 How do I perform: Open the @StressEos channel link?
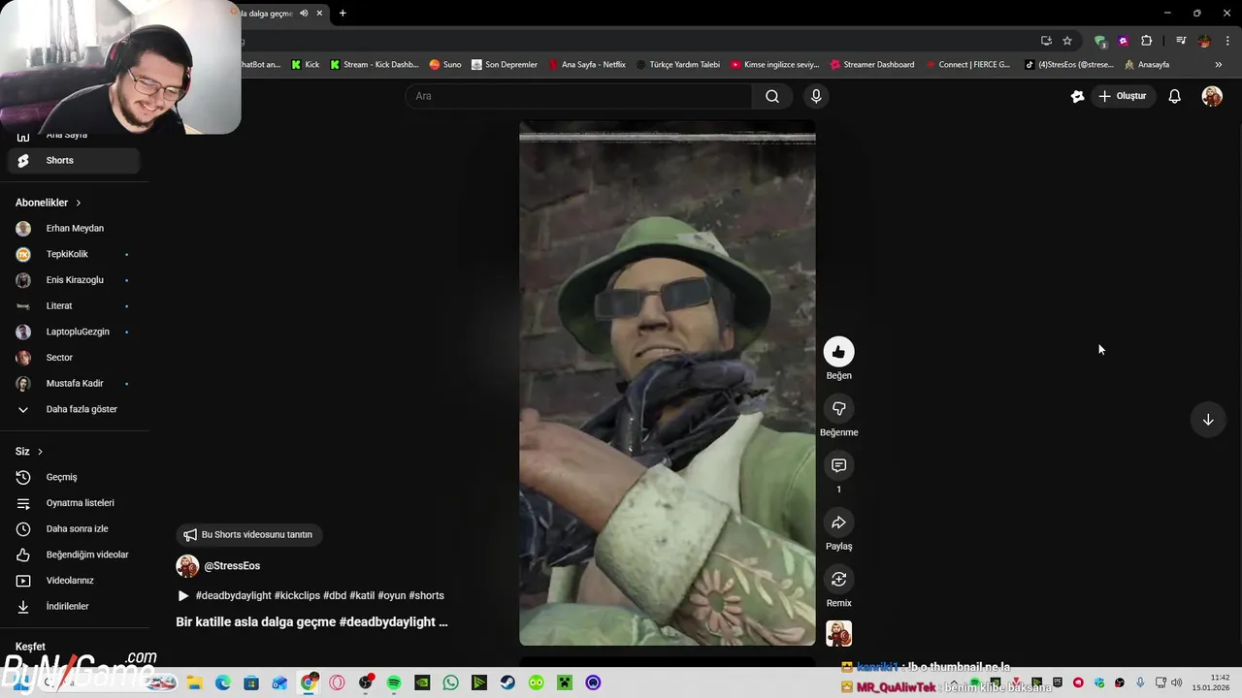pos(232,566)
